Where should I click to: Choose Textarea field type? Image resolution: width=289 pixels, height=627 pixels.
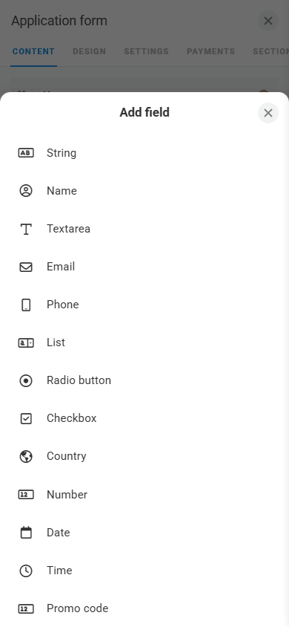(x=144, y=229)
